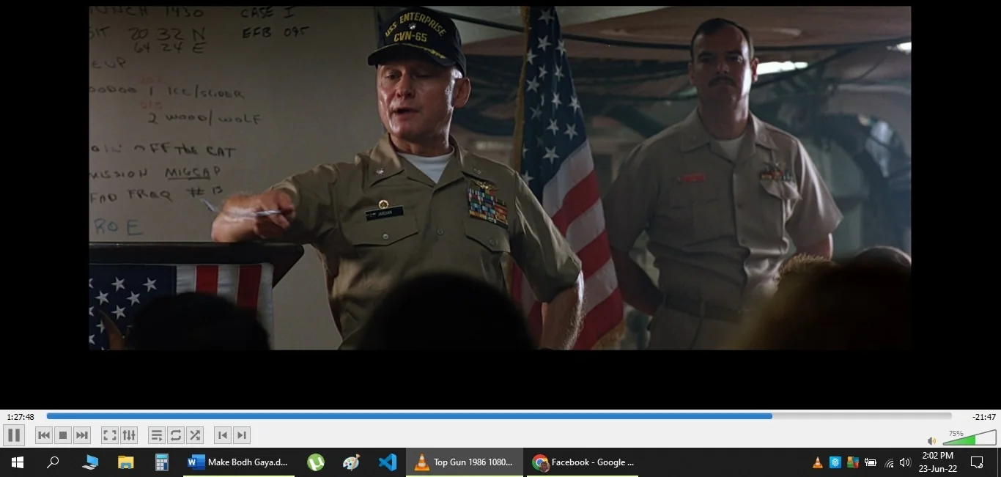Mute audio via the speaker icon

[x=931, y=440]
